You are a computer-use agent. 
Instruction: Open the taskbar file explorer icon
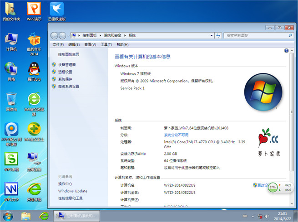(x=26, y=216)
